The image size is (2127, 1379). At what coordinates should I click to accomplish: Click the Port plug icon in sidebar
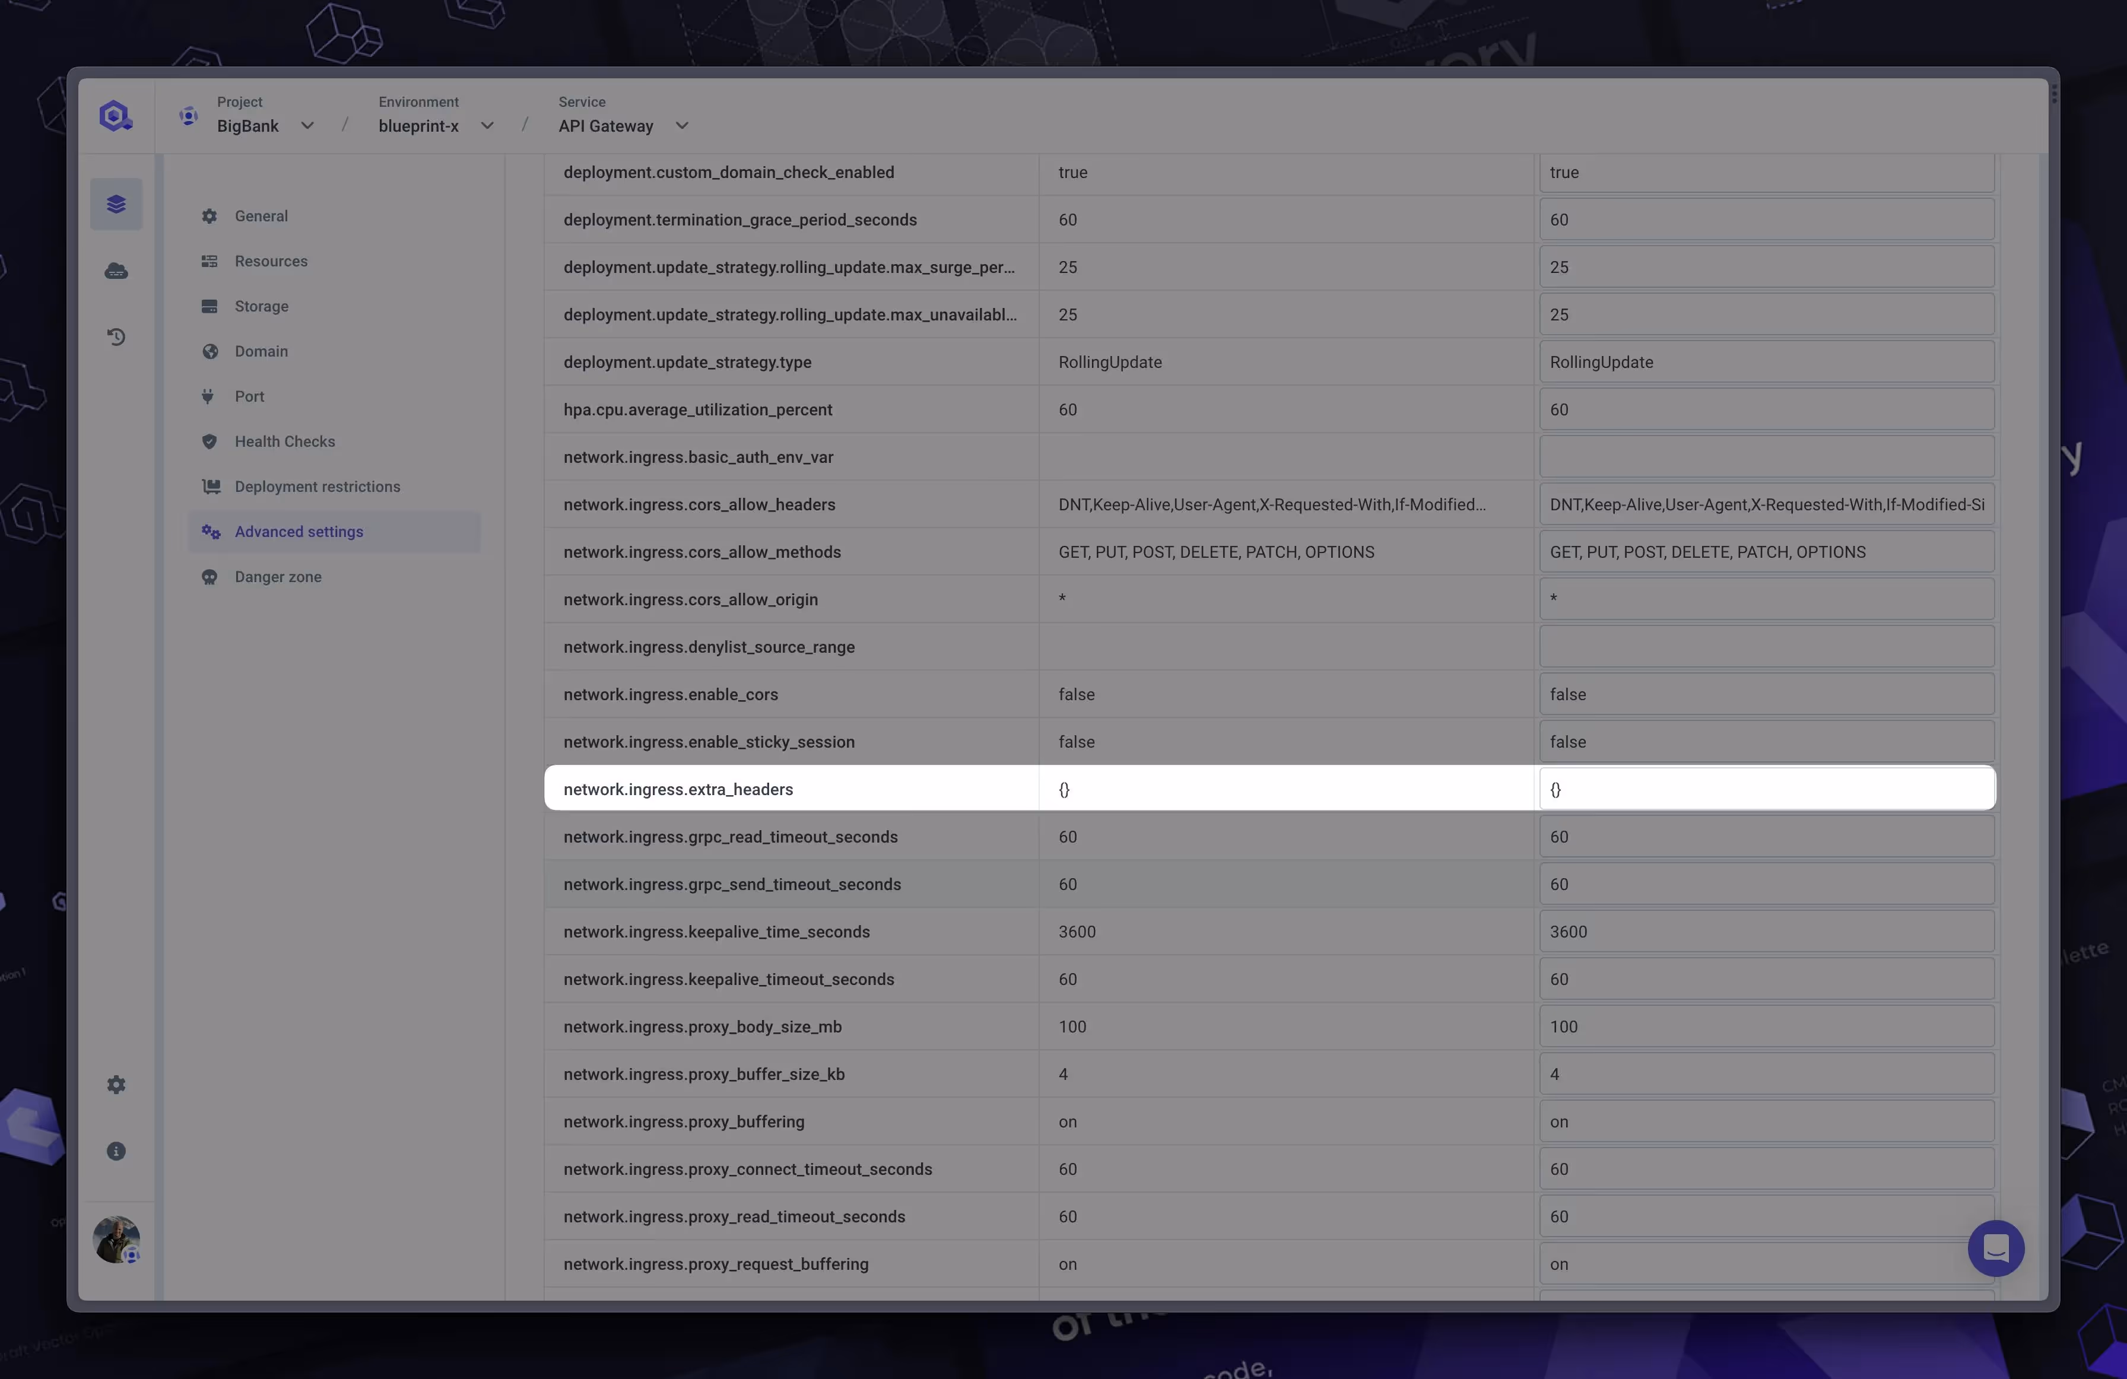point(207,396)
